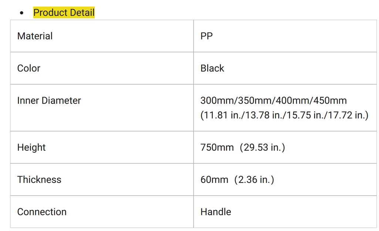Click the 450mm diameter option text
Viewport: 379px width, 231px height.
pyautogui.click(x=330, y=101)
